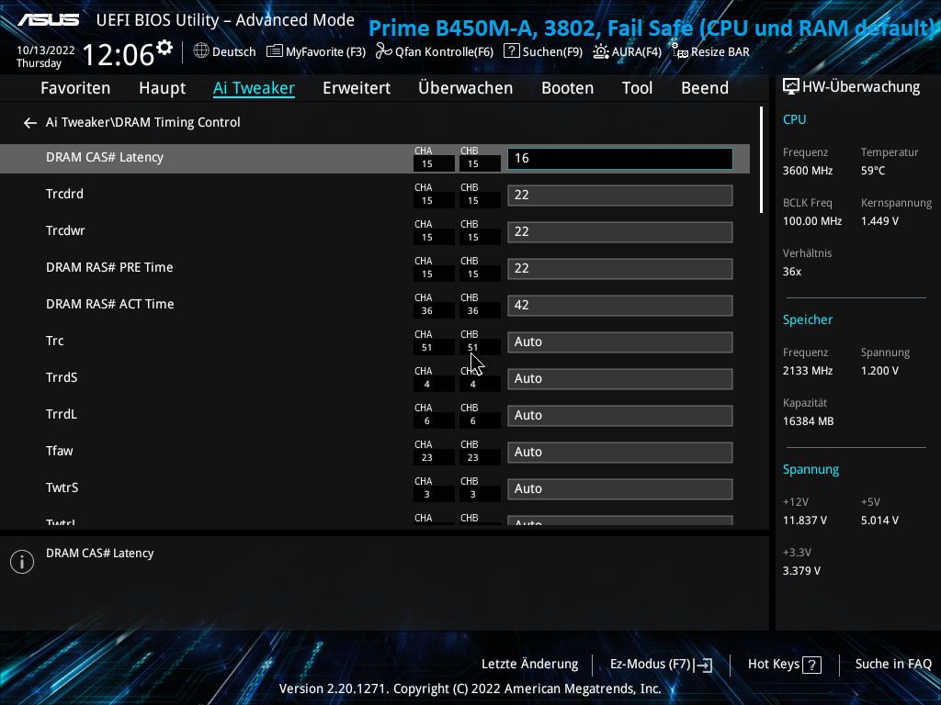Click the Trcdrd row label
The image size is (941, 705).
click(65, 195)
